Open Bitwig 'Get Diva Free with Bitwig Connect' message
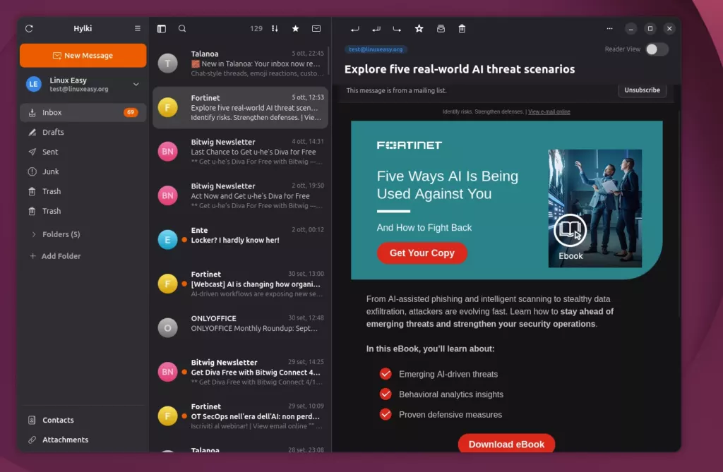723x472 pixels. point(240,372)
